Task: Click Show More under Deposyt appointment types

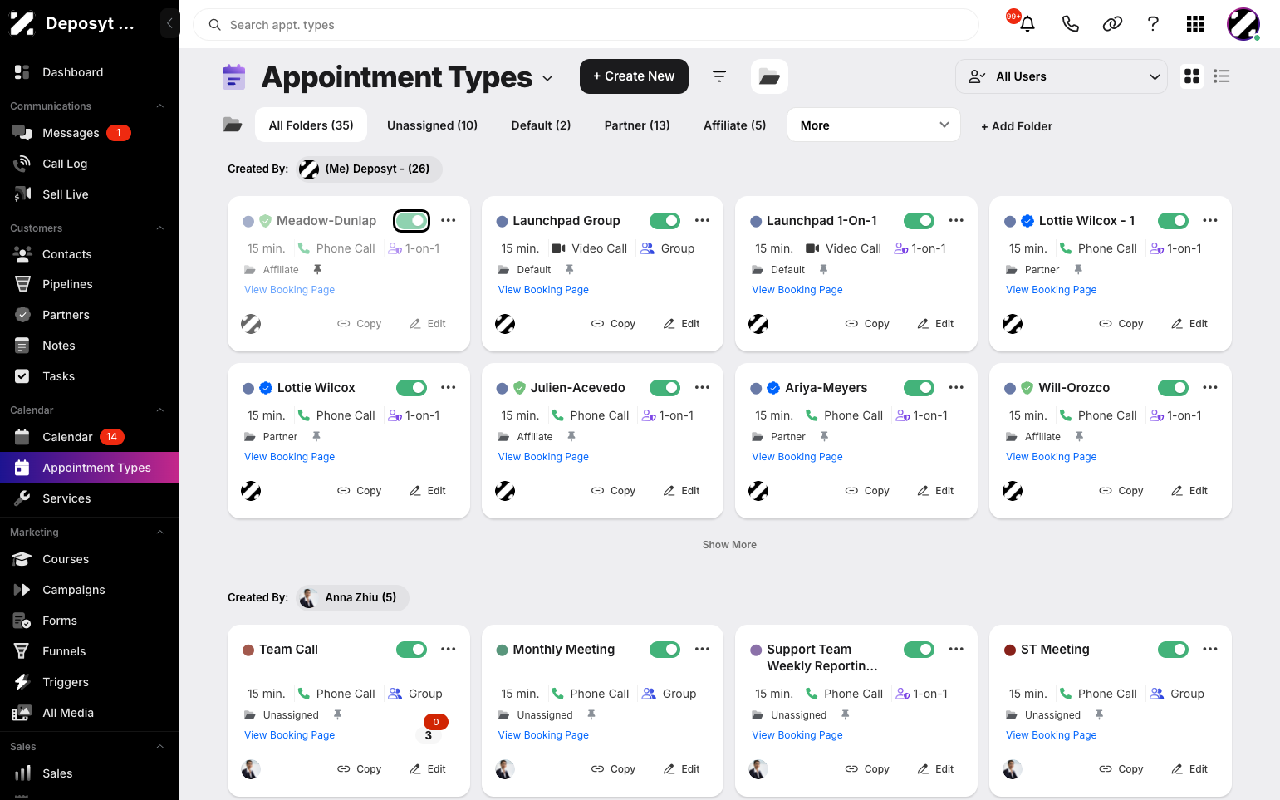Action: tap(729, 545)
